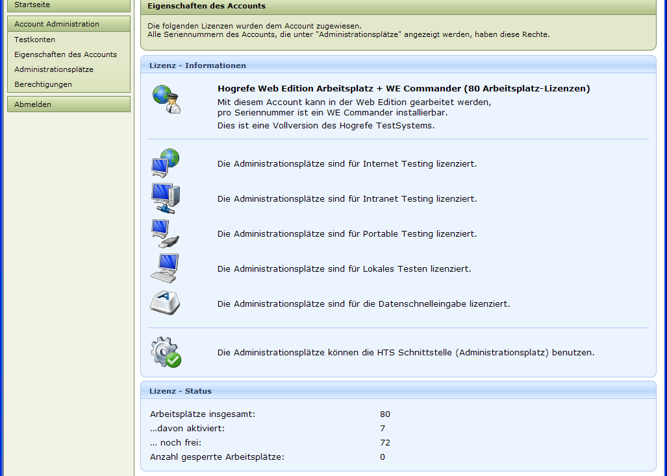This screenshot has width=667, height=476.
Task: Click the Portable Testing USB computer icon
Action: click(x=164, y=233)
